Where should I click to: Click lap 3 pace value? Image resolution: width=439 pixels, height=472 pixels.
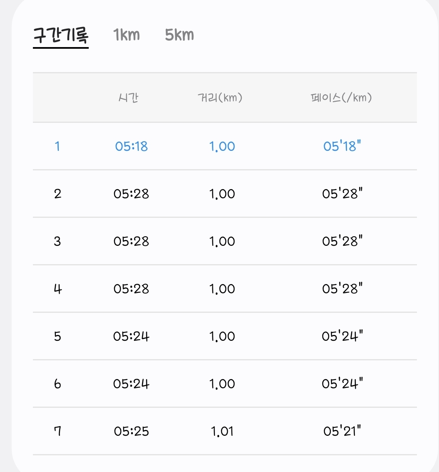click(342, 241)
